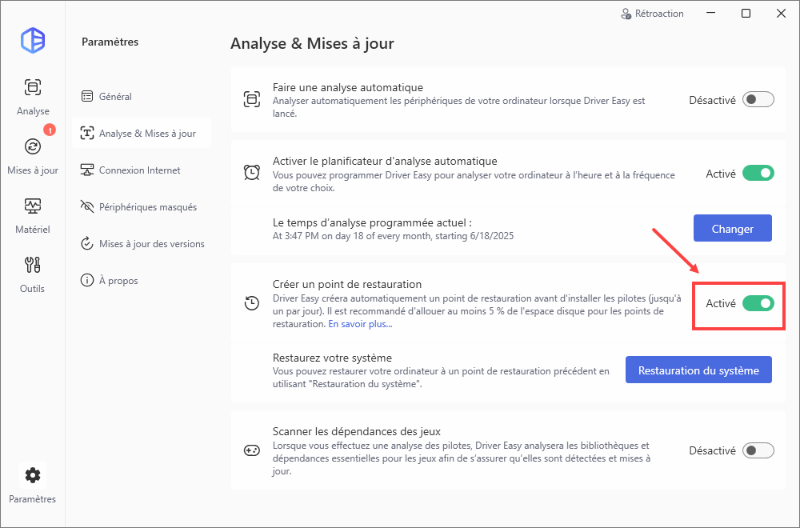The height and width of the screenshot is (528, 800).
Task: Open Connexion Internet settings
Action: 142,170
